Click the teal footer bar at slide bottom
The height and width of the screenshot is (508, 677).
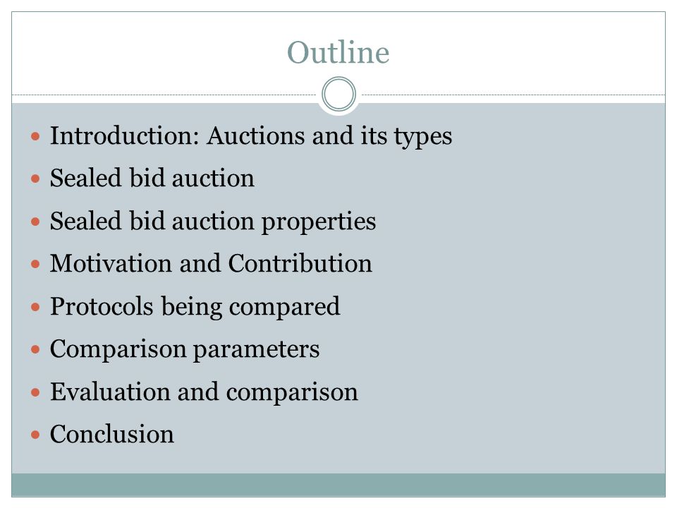338,485
